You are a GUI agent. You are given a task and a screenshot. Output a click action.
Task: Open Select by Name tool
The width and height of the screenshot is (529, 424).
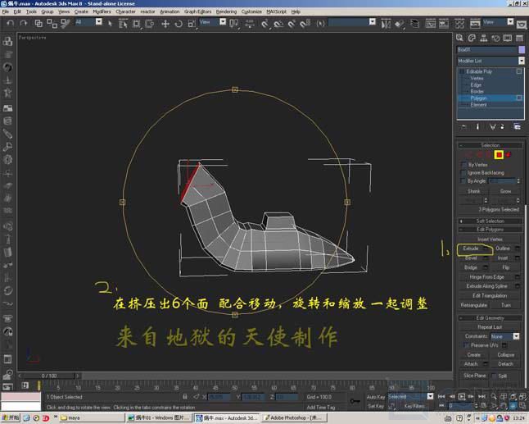pos(123,23)
